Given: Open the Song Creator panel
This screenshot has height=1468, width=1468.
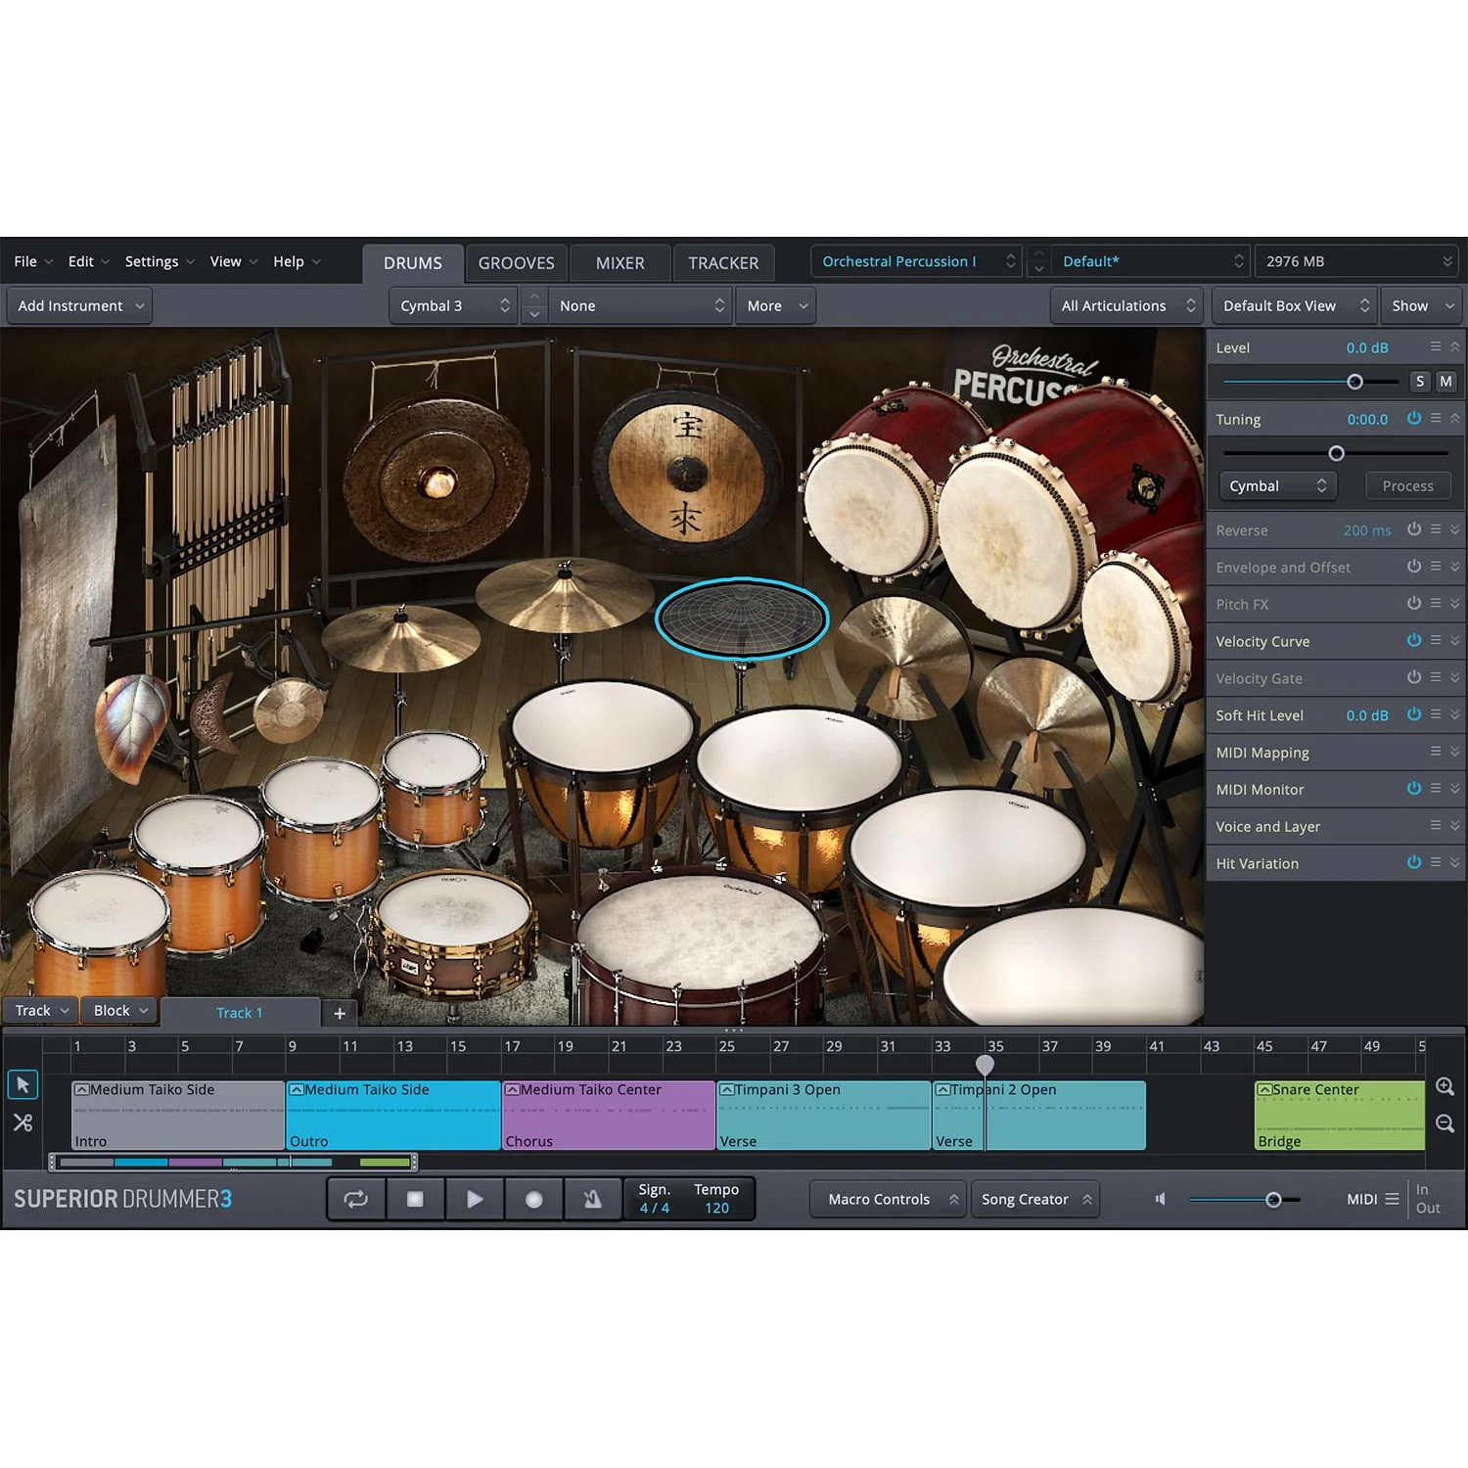Looking at the screenshot, I should coord(1034,1199).
